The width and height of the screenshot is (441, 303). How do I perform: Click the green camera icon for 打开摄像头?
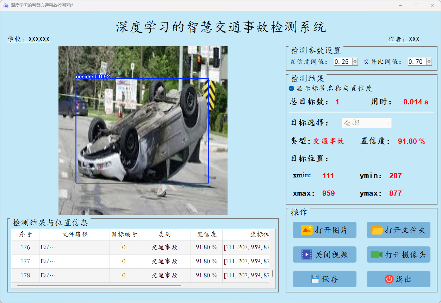coord(377,254)
